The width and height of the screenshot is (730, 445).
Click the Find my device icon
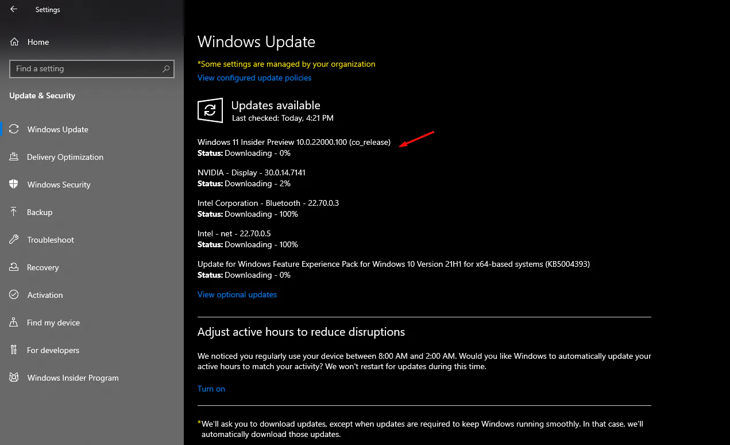(14, 323)
